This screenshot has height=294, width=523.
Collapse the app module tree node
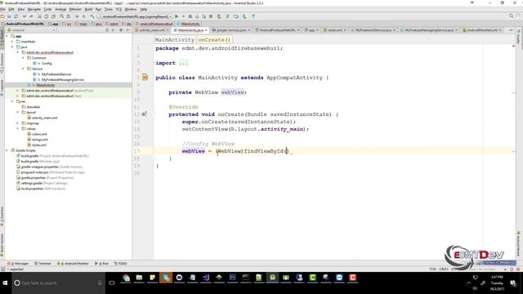pyautogui.click(x=7, y=36)
